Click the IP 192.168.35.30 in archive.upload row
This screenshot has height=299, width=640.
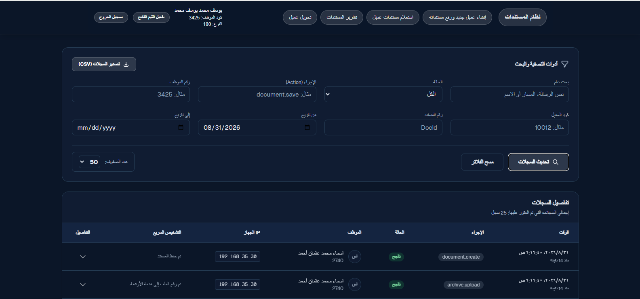[x=238, y=284]
